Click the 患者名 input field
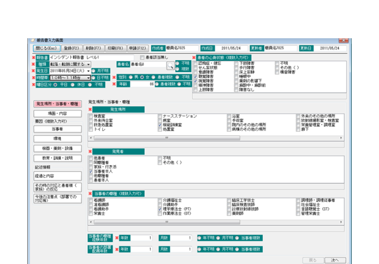 [148, 65]
